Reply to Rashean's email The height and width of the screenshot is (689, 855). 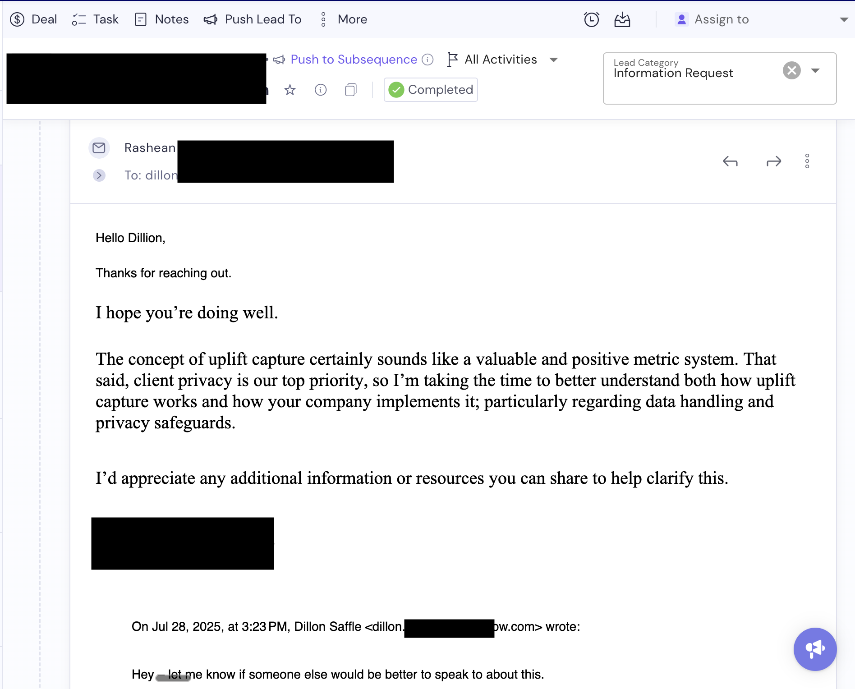(730, 161)
